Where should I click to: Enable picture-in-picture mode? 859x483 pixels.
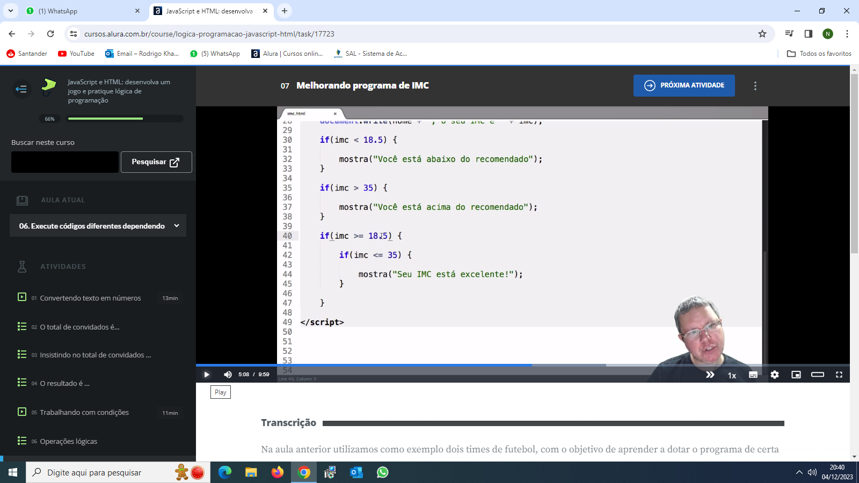tap(796, 375)
